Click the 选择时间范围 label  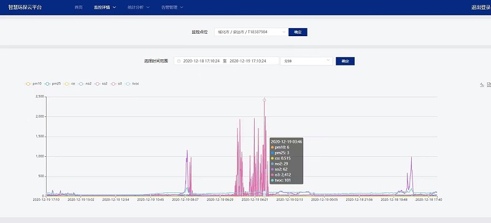156,61
